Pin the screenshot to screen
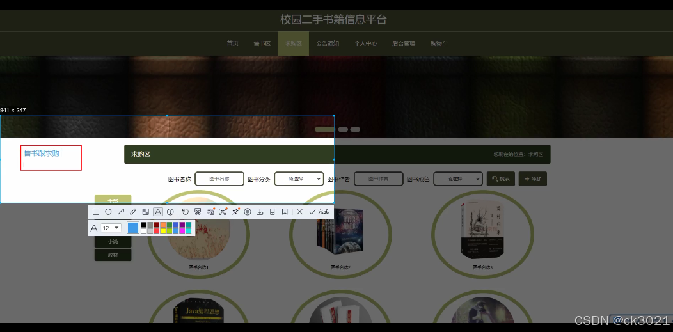The width and height of the screenshot is (673, 332). point(235,212)
